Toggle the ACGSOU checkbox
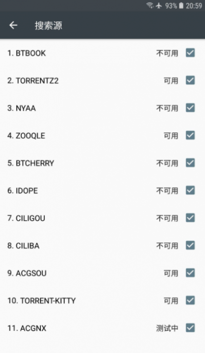The height and width of the screenshot is (353, 205). pos(190,273)
